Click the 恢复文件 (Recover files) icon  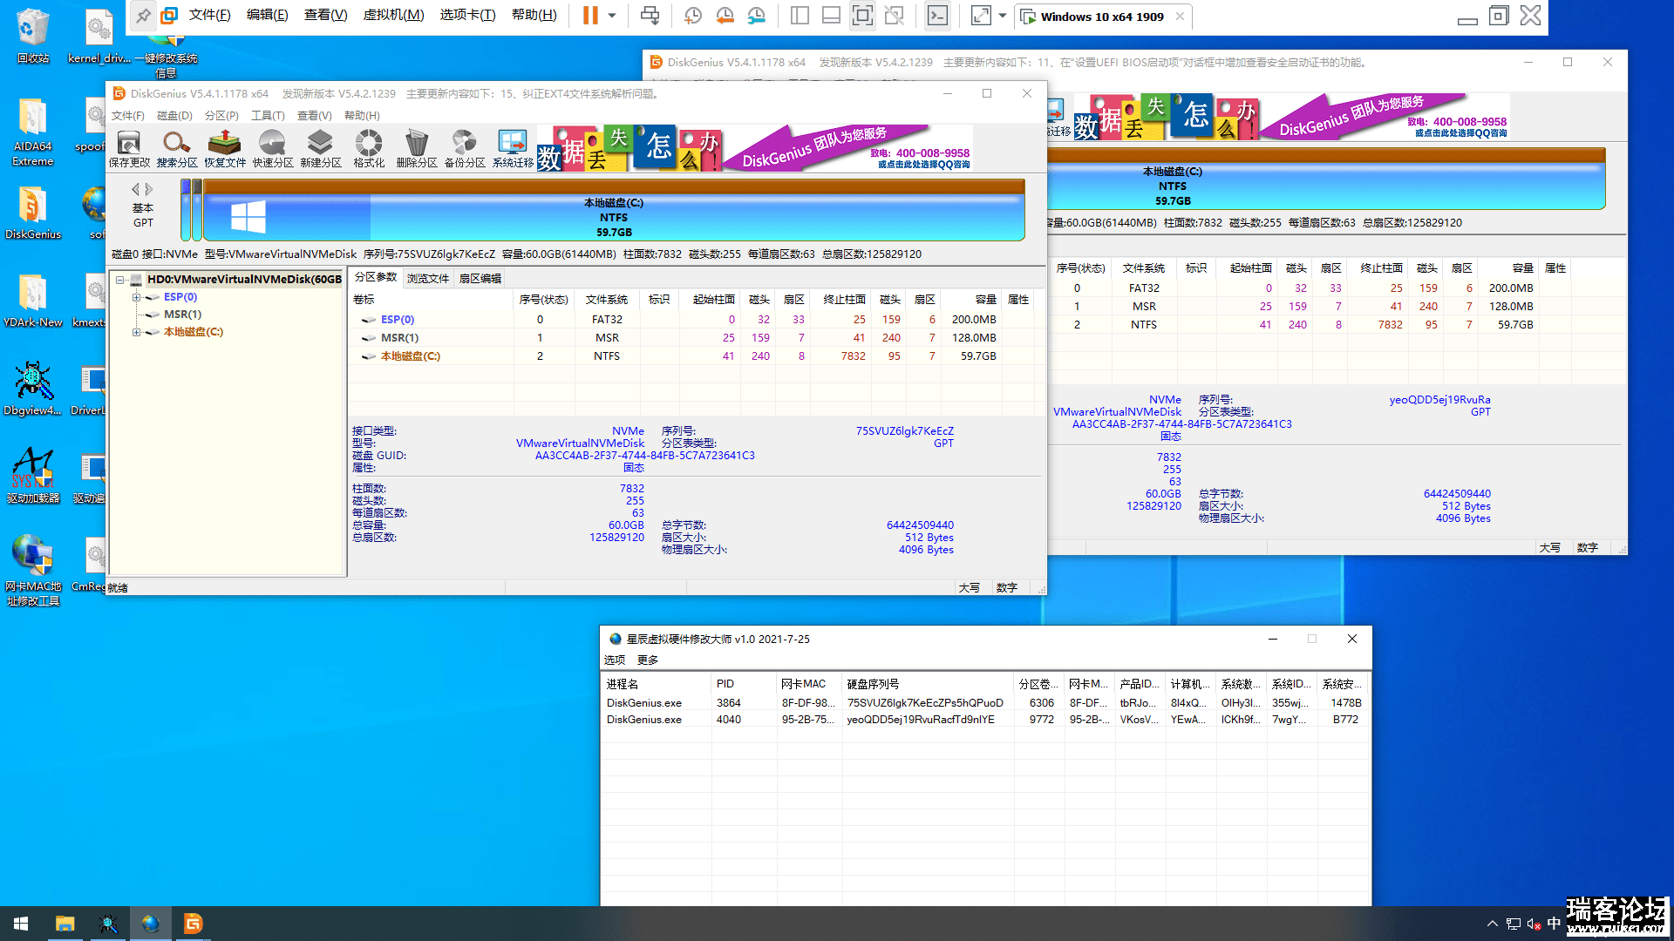[225, 148]
